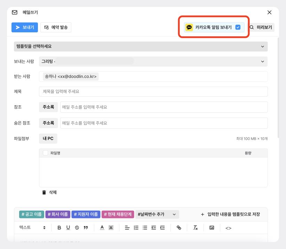Open the 텍스트 style selector
286x249 pixels.
point(32,228)
